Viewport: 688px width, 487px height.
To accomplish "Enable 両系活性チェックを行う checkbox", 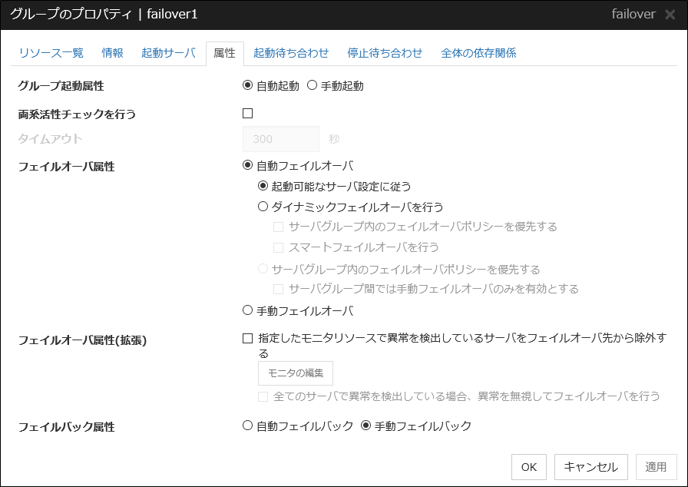I will point(247,113).
